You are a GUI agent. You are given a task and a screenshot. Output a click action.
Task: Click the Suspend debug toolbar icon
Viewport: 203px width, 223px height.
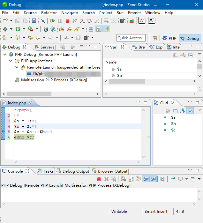[60, 21]
